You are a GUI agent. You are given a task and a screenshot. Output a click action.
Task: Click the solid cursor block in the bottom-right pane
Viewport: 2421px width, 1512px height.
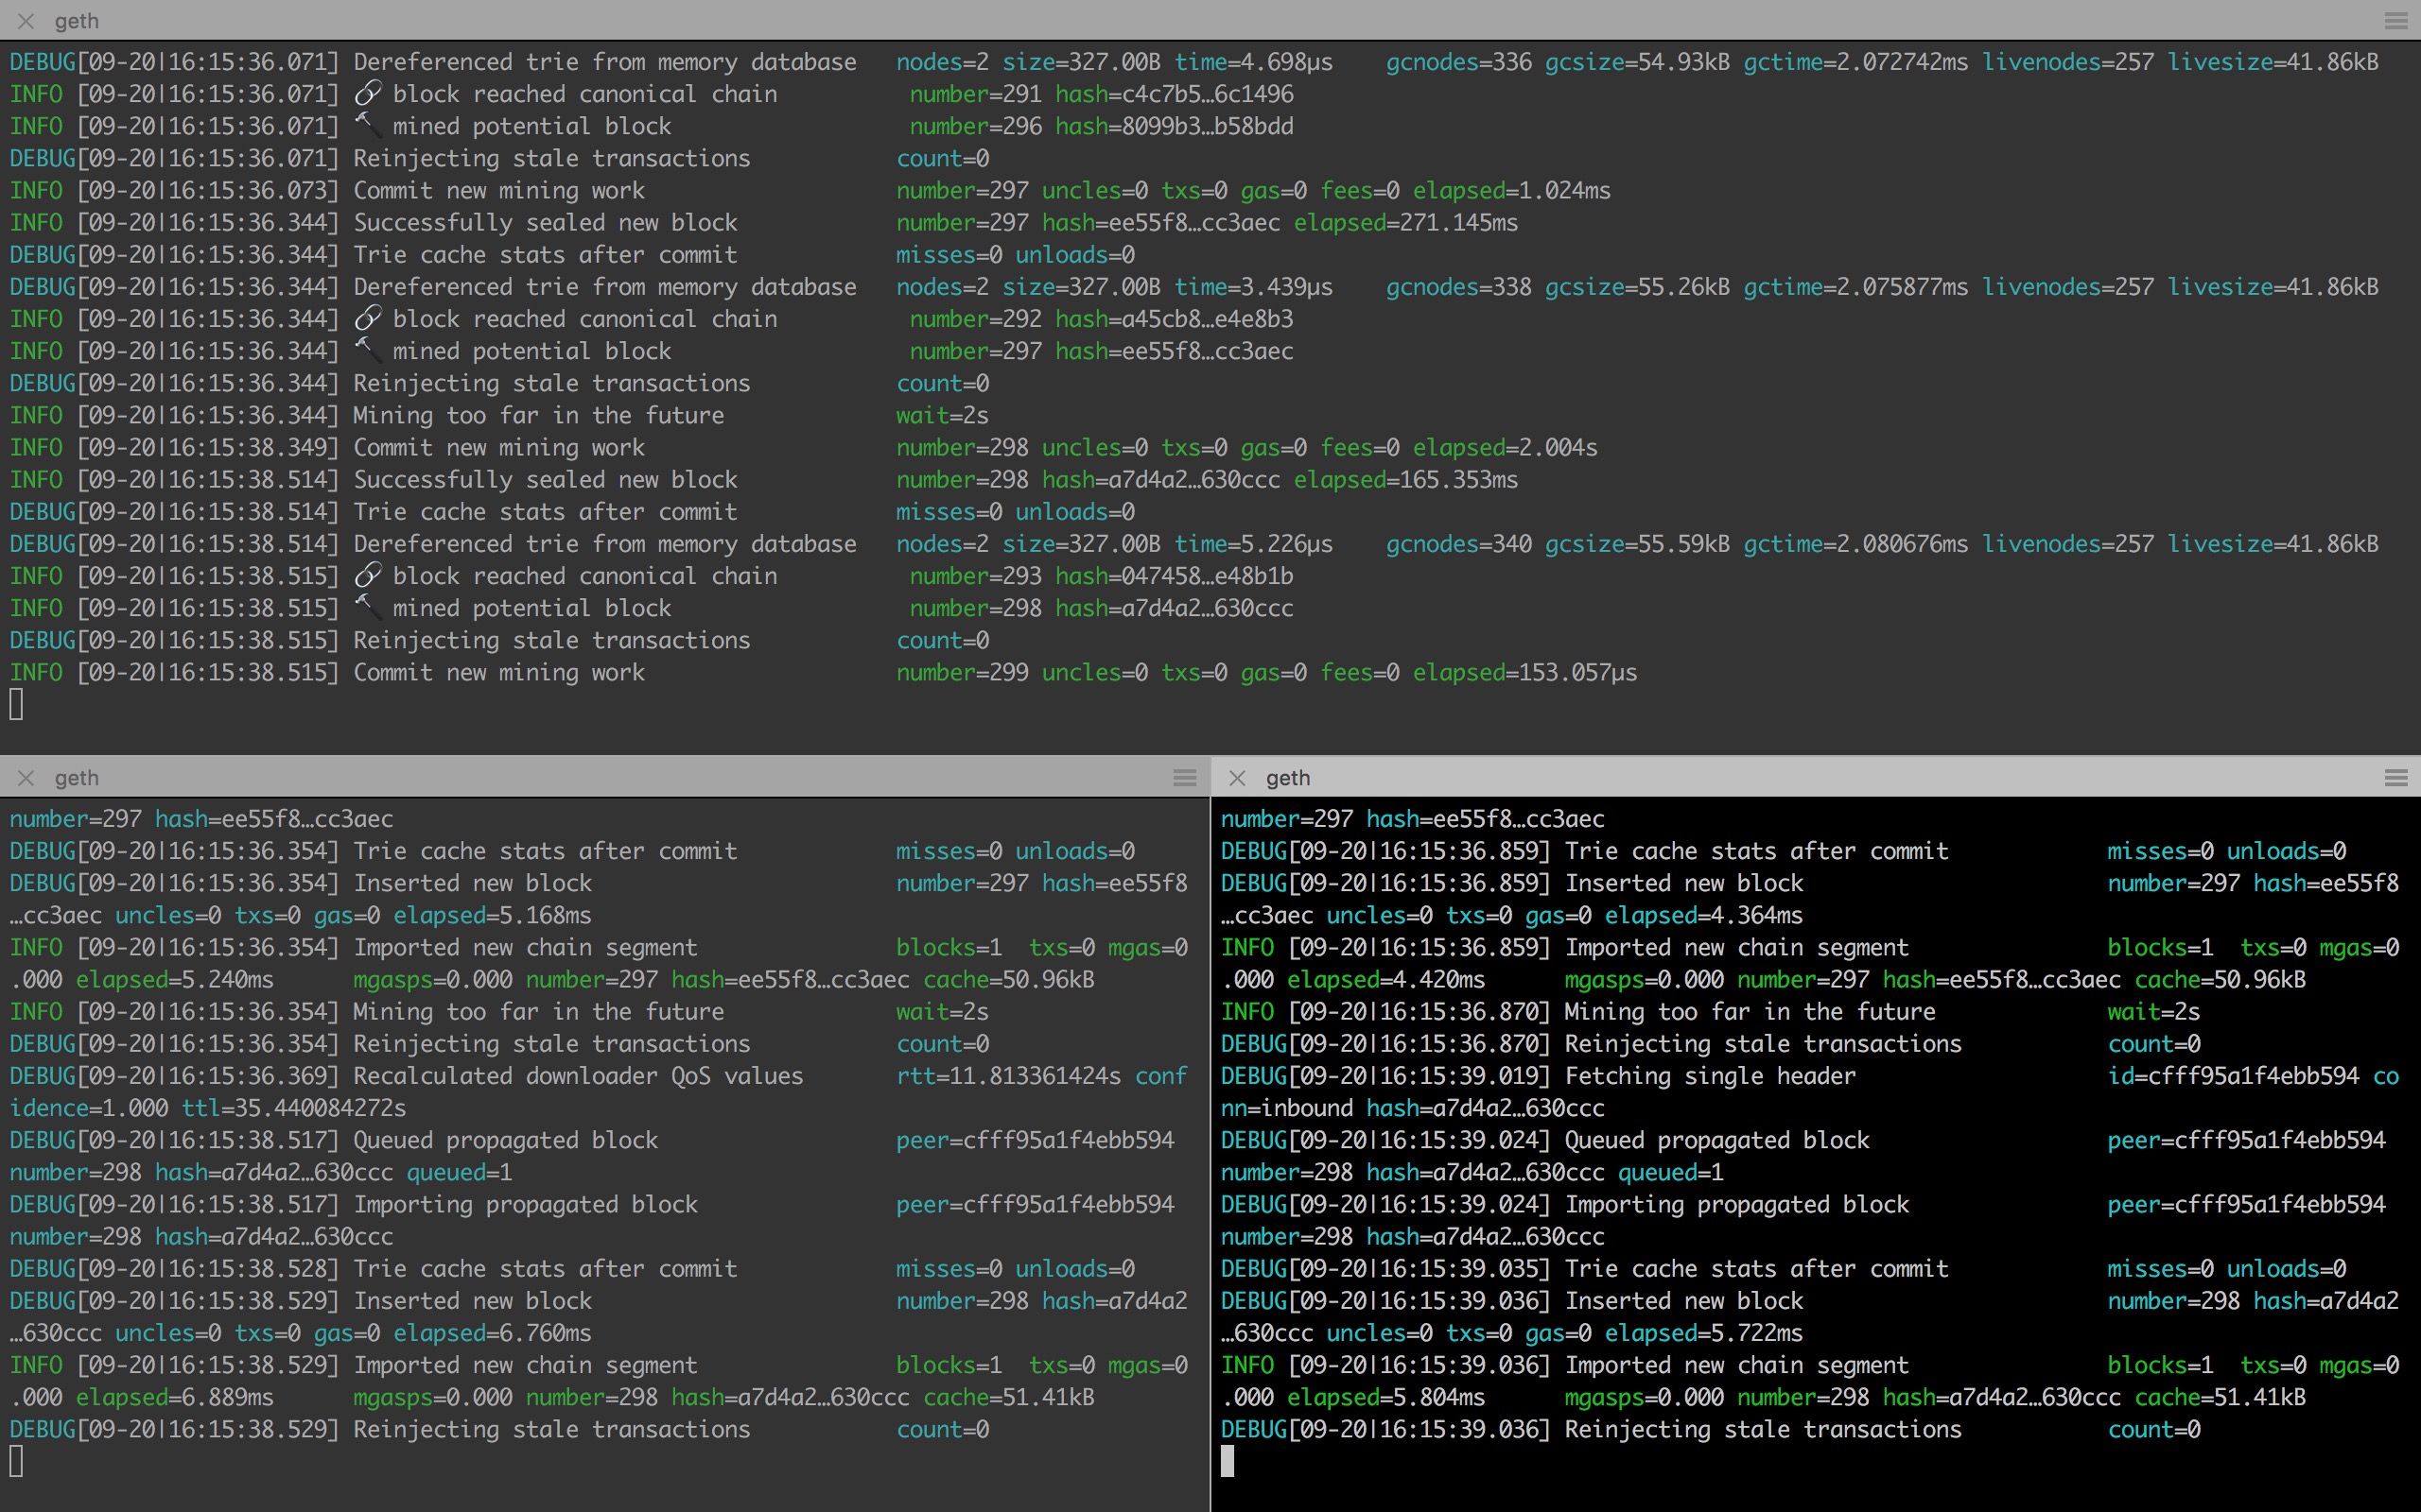(1228, 1462)
